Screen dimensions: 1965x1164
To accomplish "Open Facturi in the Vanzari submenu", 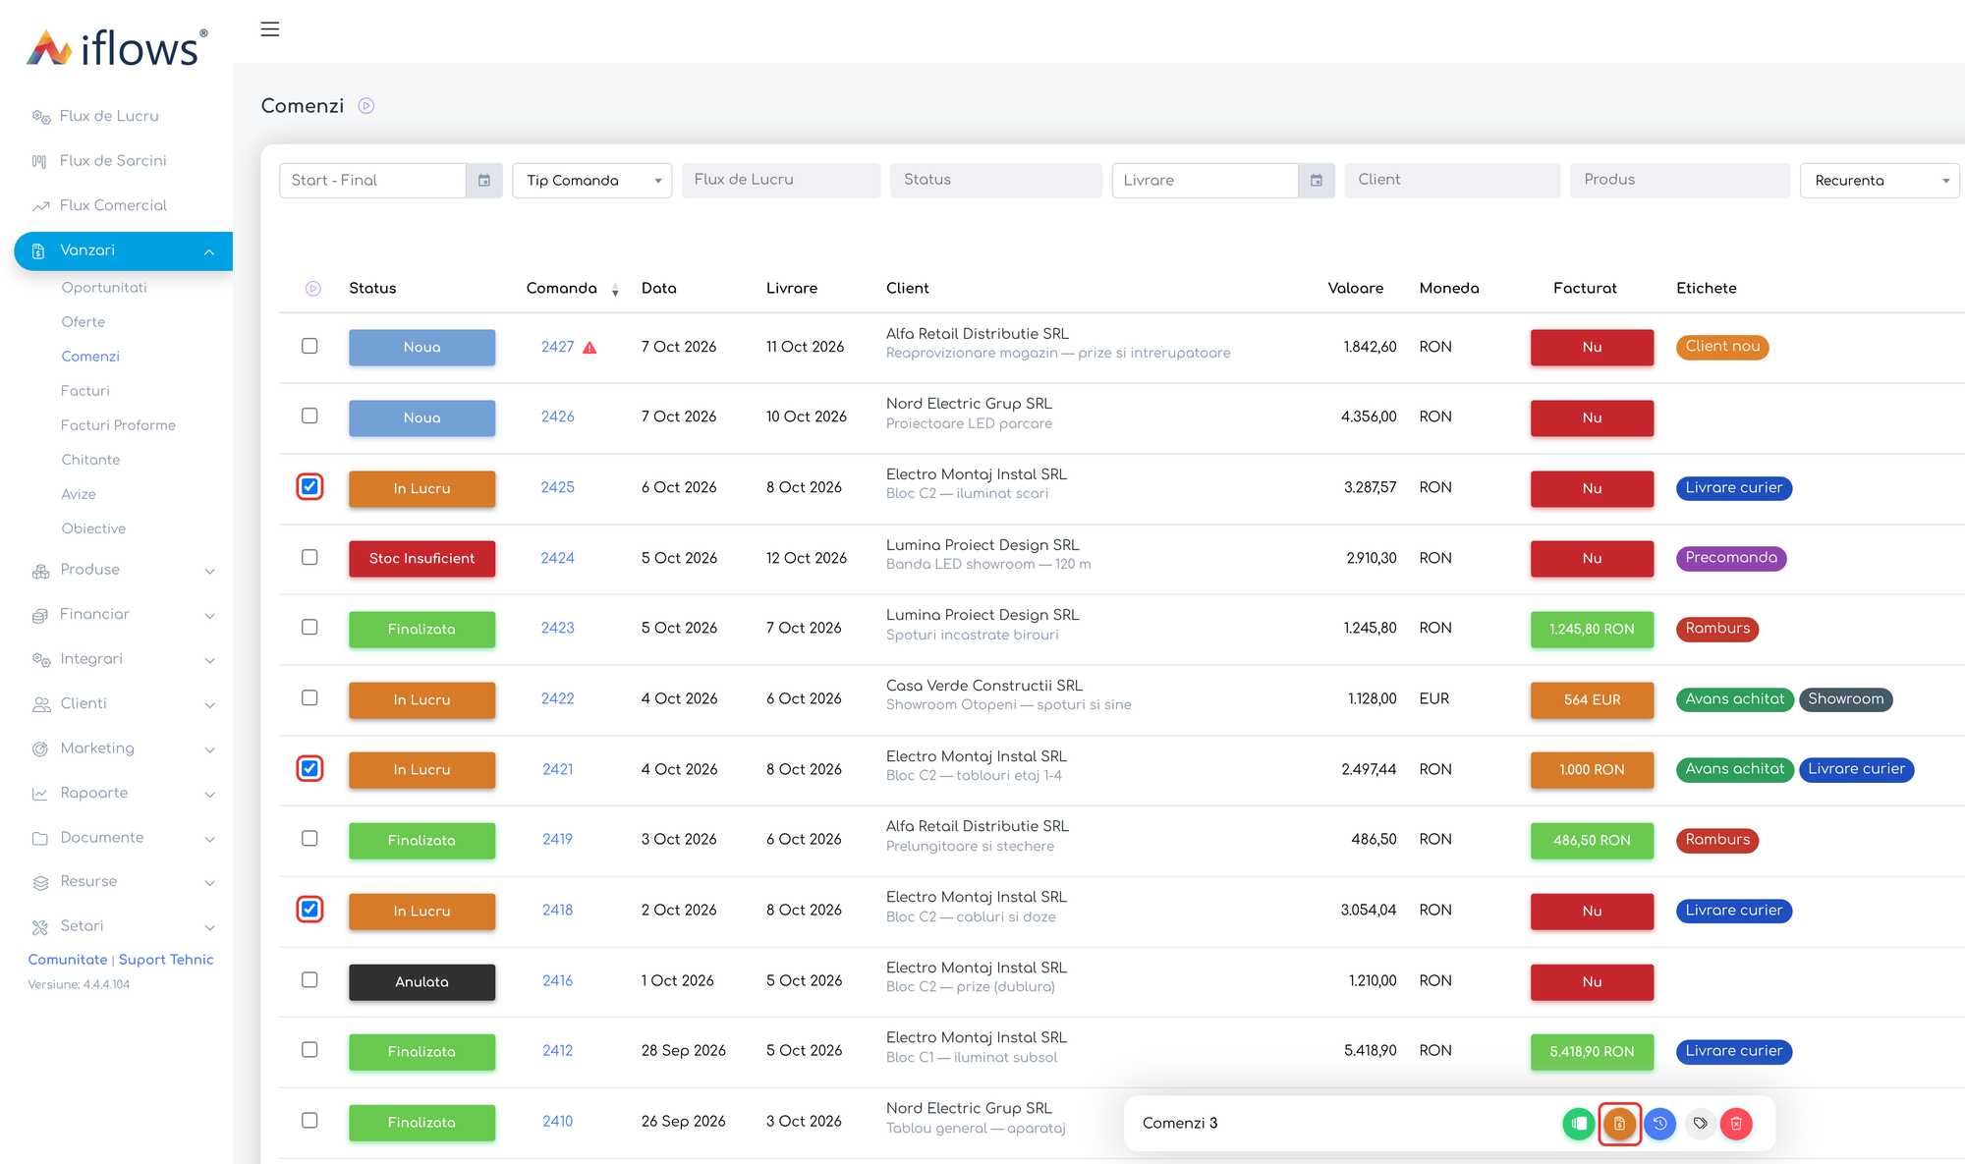I will [85, 391].
